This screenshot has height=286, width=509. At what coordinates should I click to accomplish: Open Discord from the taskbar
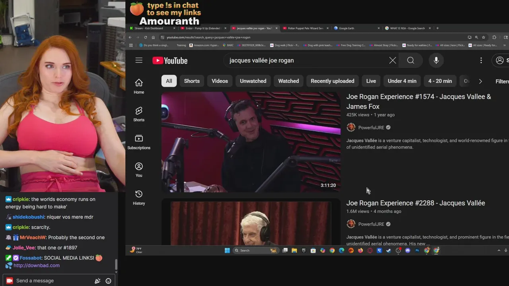408,250
